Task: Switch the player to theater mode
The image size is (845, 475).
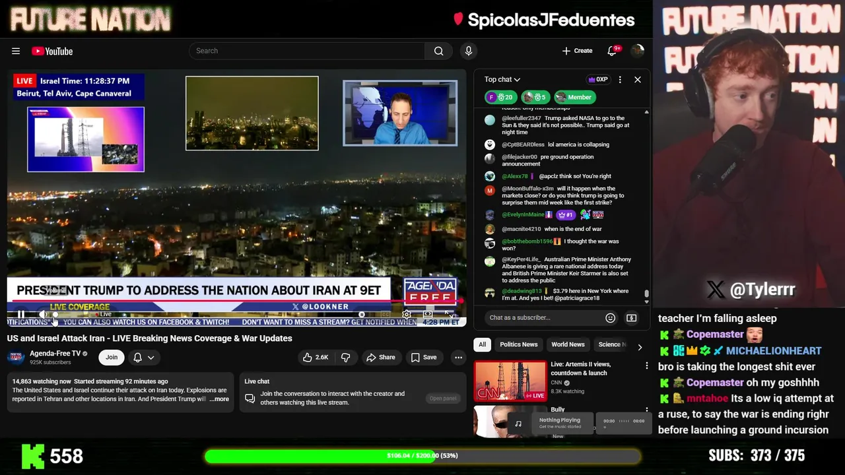Action: pyautogui.click(x=428, y=315)
